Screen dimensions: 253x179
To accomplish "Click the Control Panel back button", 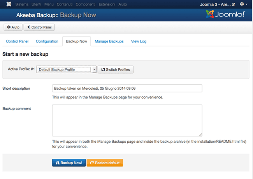I will point(39,27).
